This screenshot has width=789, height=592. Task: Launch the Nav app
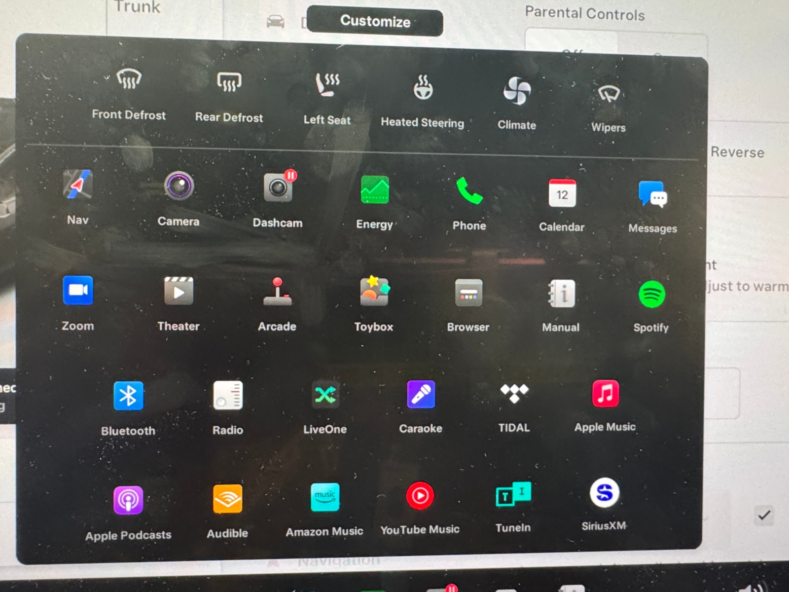78,197
